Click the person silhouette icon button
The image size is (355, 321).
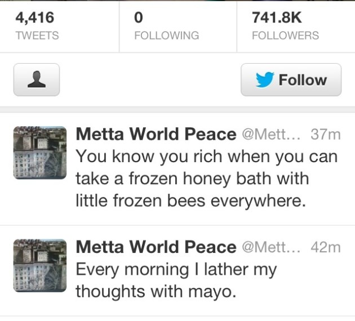coord(37,80)
